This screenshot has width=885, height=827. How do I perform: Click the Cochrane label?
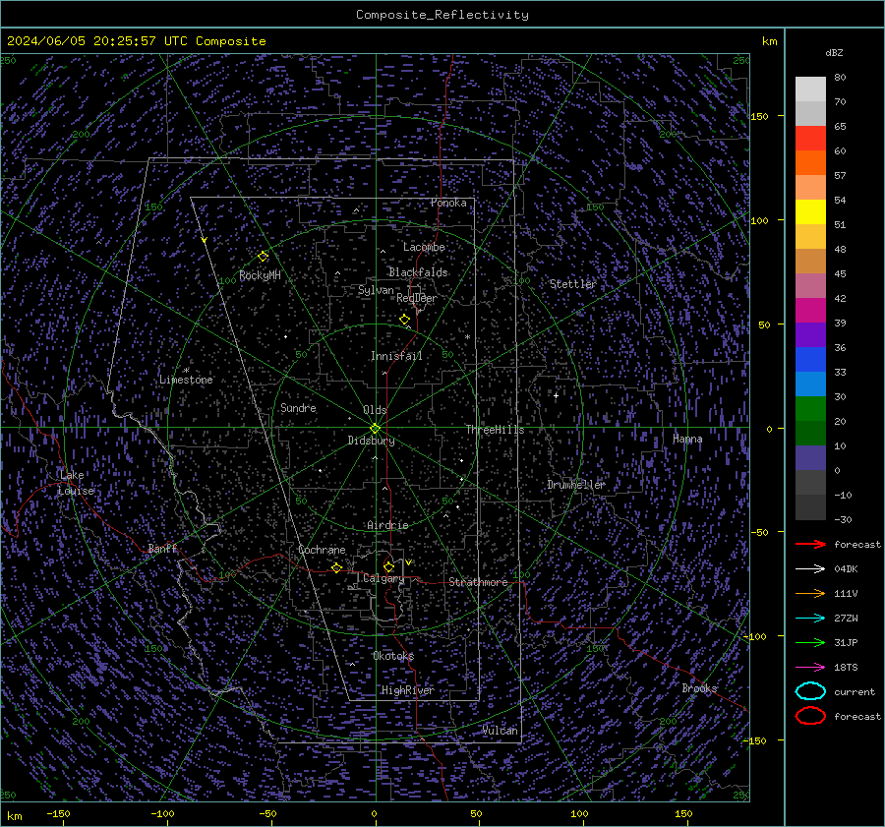pos(322,550)
